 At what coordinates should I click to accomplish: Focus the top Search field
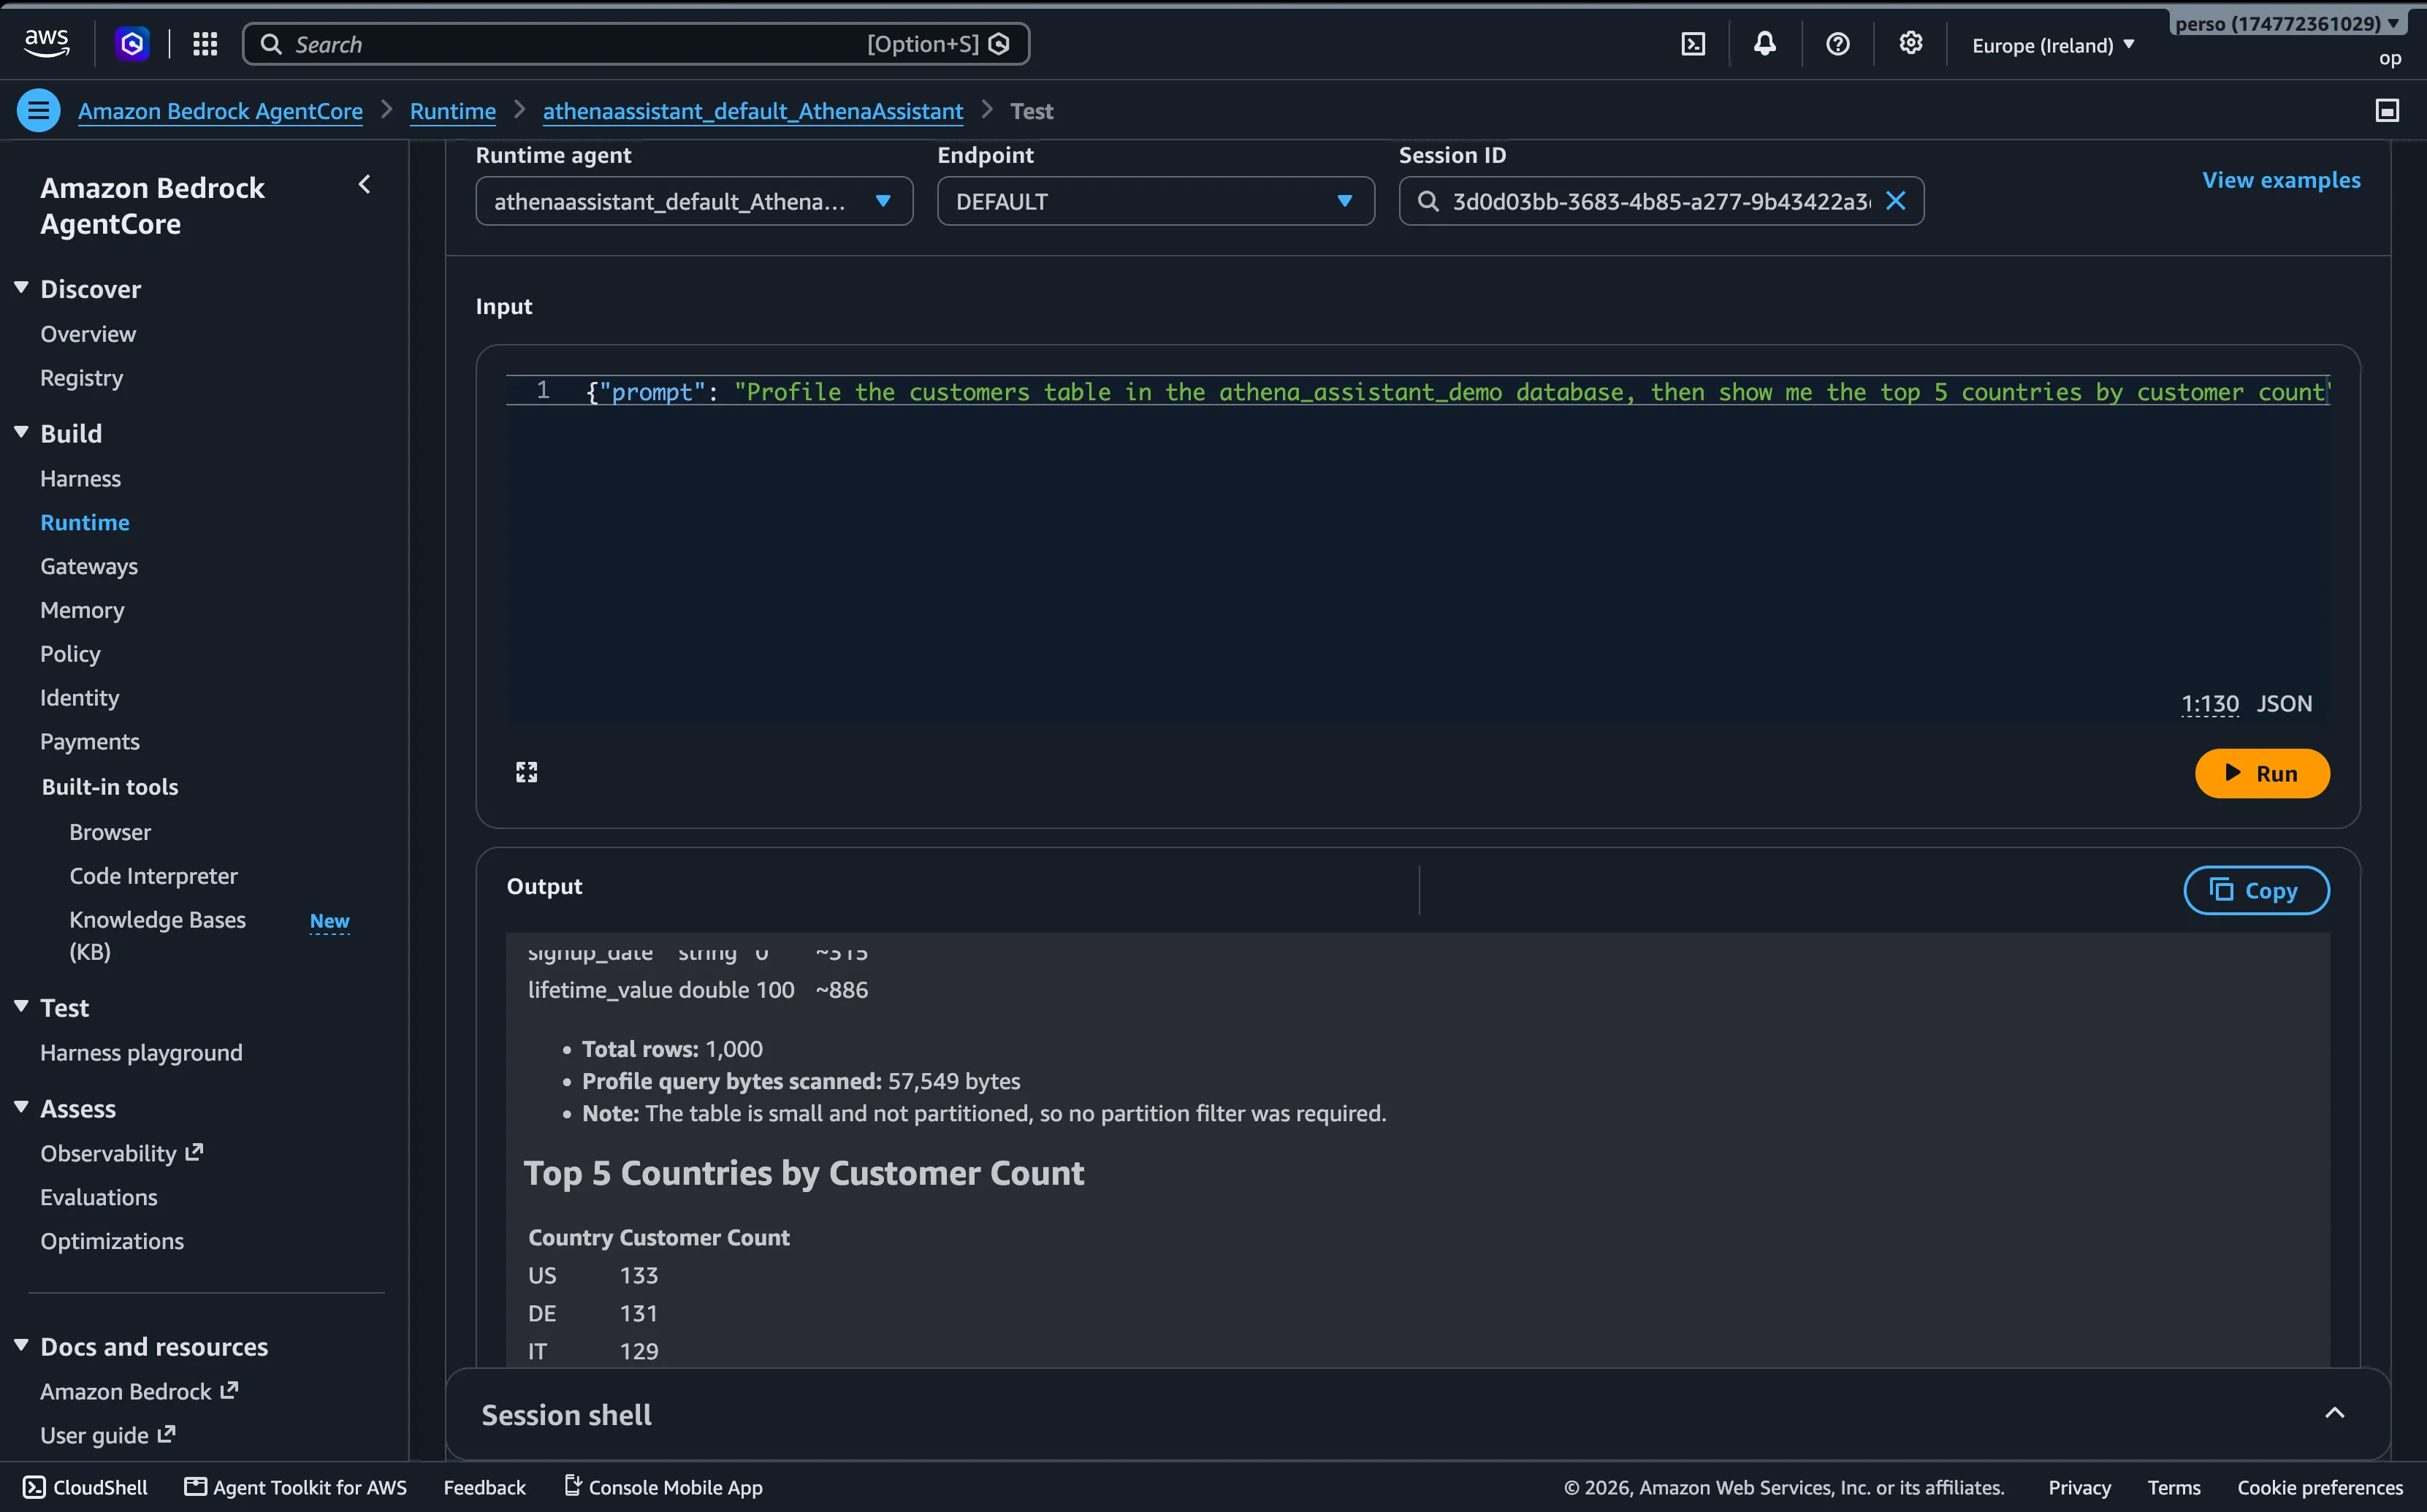[x=636, y=44]
